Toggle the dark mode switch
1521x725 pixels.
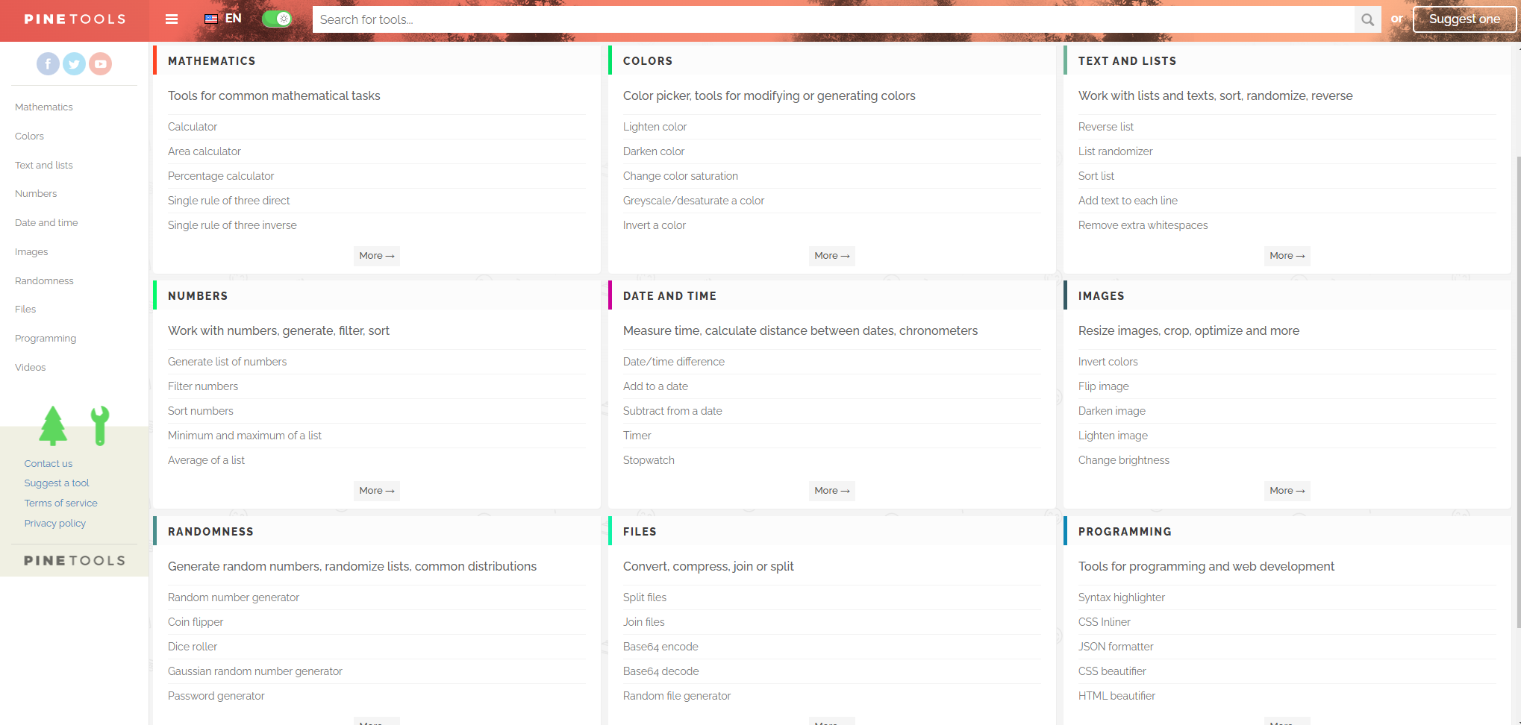[277, 19]
